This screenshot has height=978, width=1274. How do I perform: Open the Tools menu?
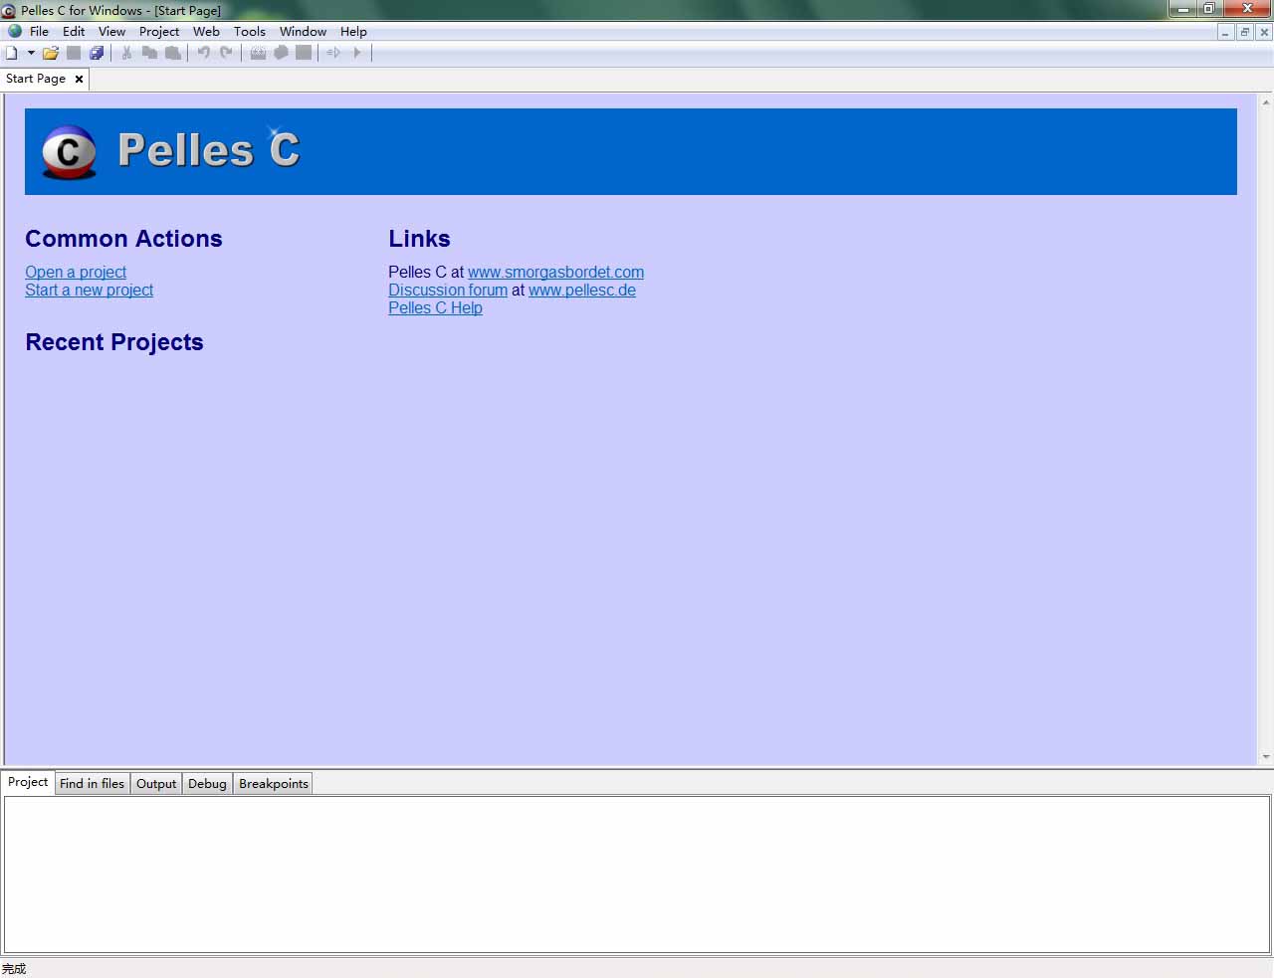pyautogui.click(x=250, y=32)
